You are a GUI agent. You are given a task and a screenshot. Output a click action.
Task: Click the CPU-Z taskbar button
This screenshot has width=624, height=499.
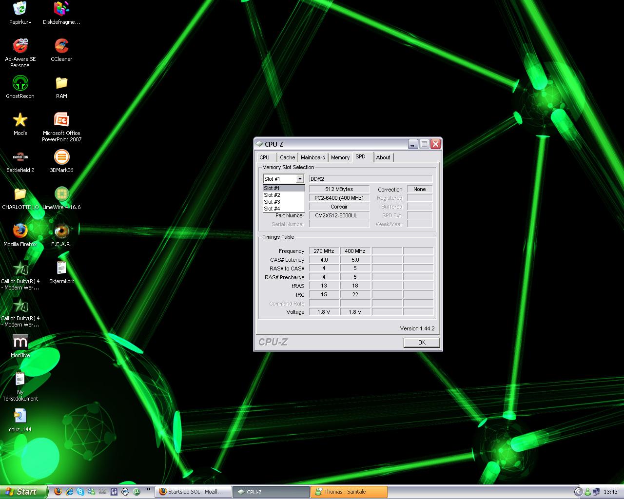271,492
